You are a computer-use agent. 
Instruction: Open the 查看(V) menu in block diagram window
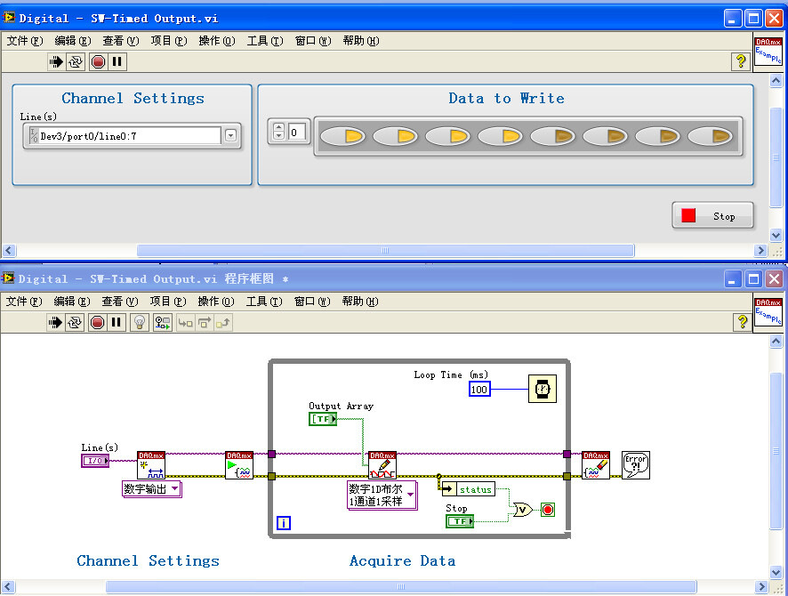click(x=119, y=302)
